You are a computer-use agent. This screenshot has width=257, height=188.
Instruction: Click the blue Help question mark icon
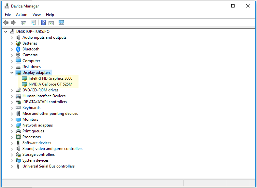pyautogui.click(x=43, y=22)
